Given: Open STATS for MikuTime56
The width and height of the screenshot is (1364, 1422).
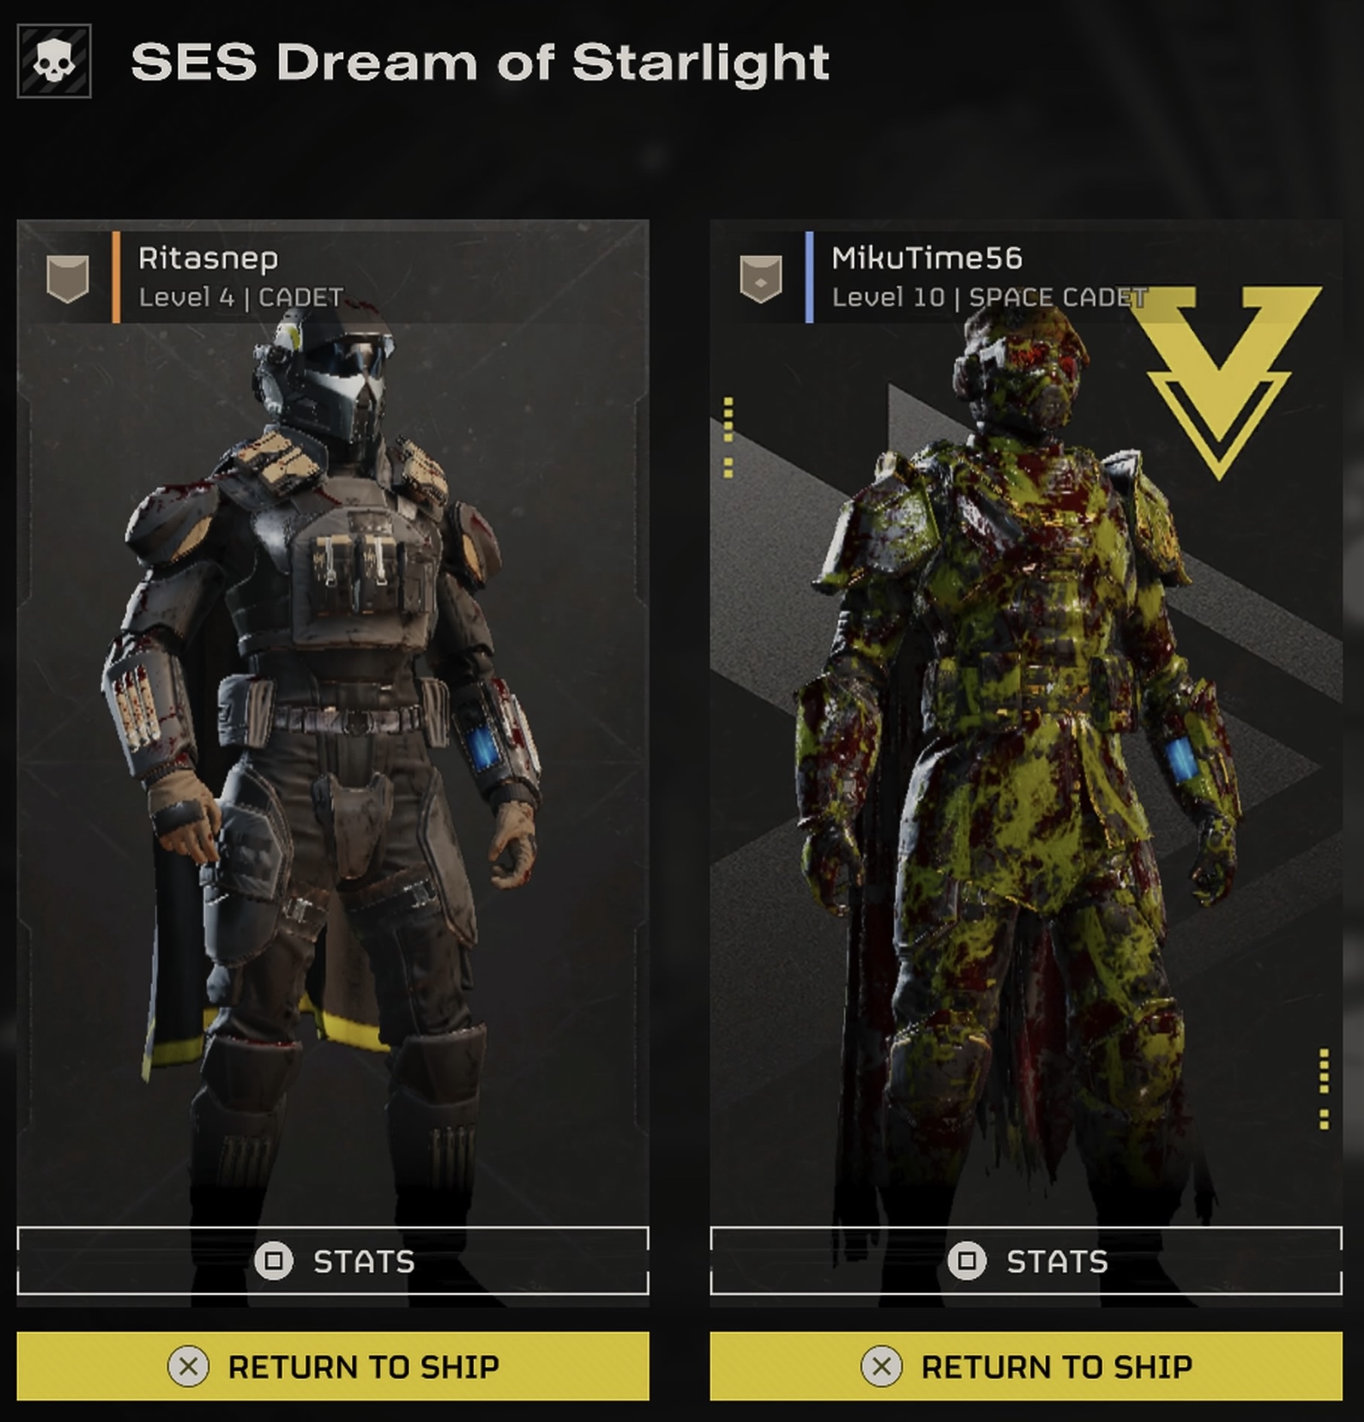Looking at the screenshot, I should 1026,1261.
